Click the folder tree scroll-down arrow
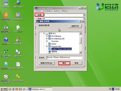This screenshot has width=121, height=91. (80, 52)
